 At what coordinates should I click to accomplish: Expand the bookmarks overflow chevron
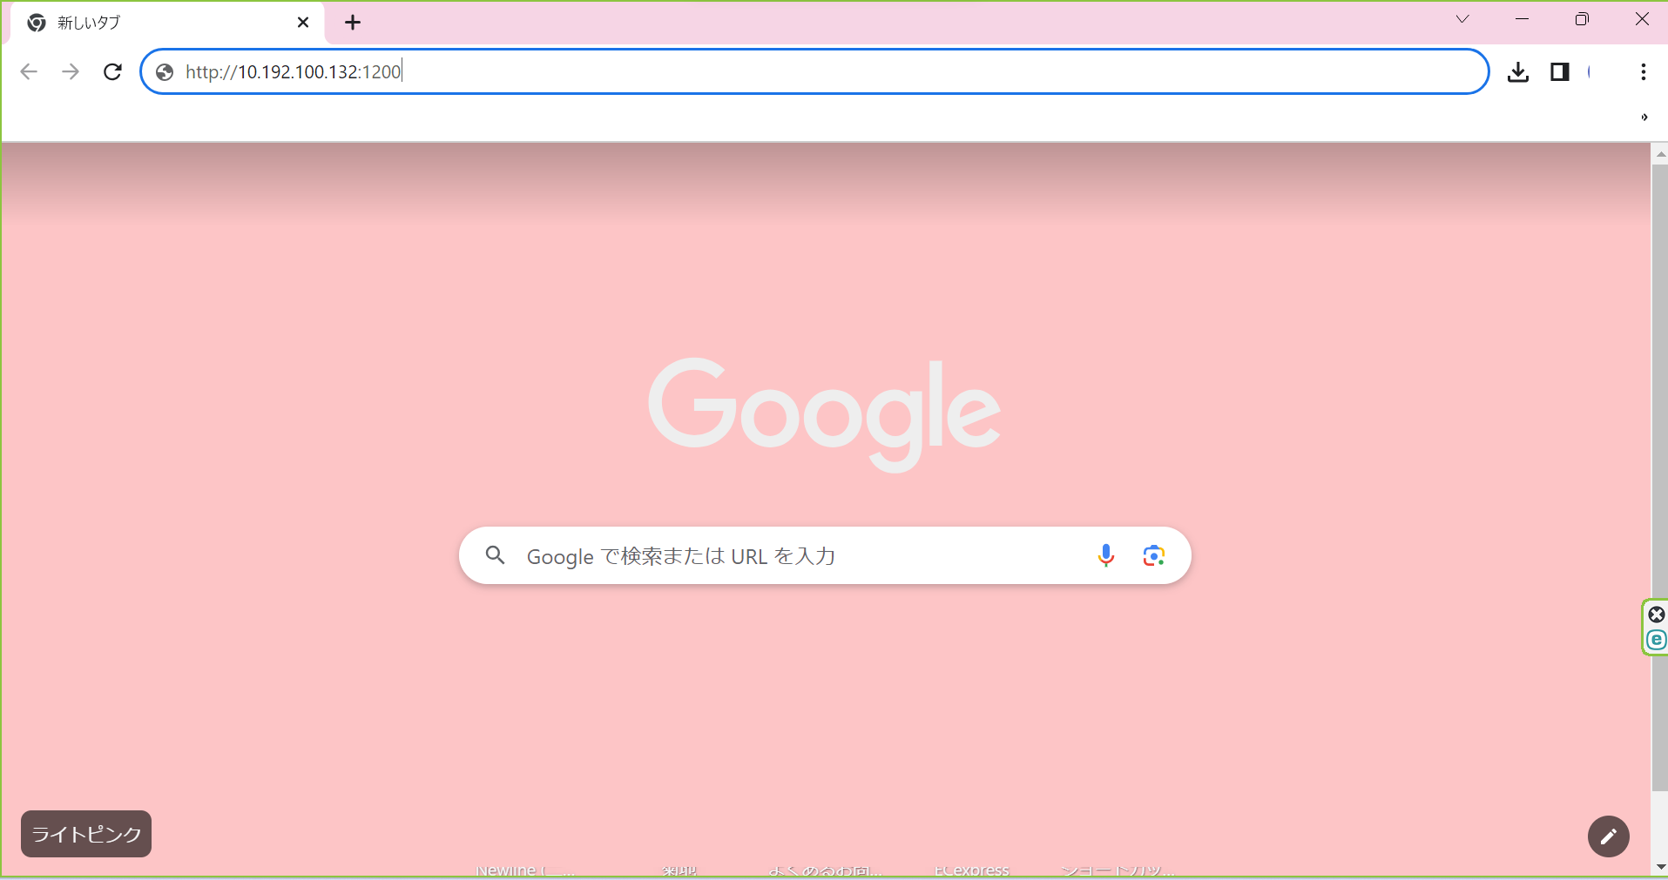pos(1644,118)
